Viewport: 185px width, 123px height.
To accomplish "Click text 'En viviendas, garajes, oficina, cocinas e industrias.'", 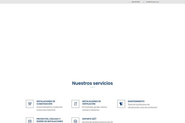I will pos(95,109).
